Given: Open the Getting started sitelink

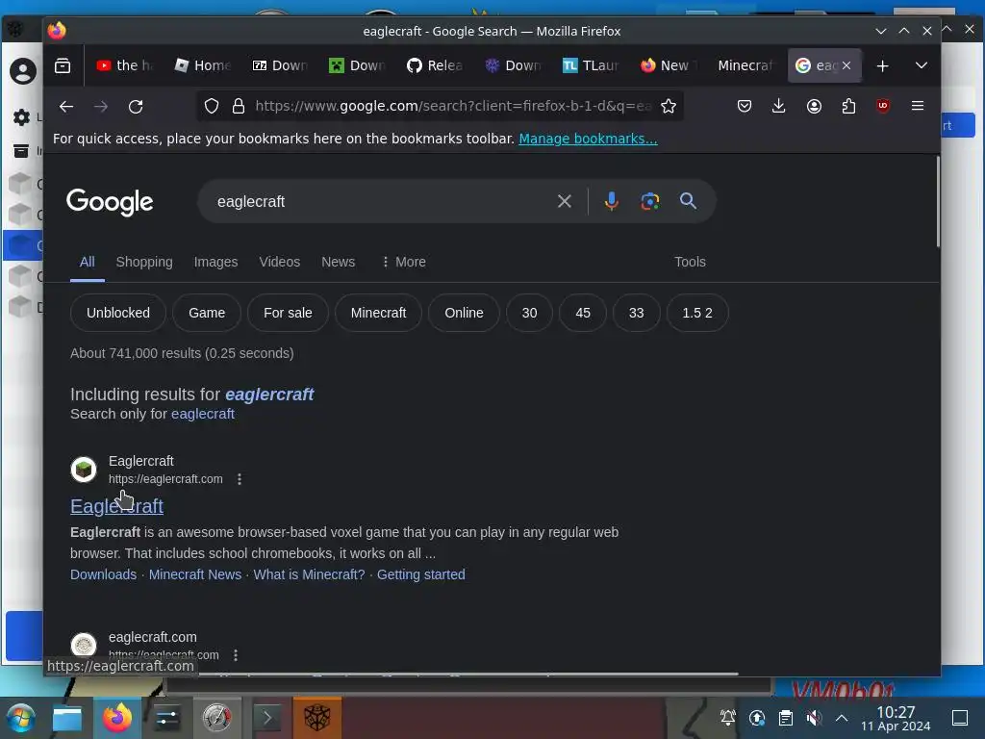Looking at the screenshot, I should tap(421, 575).
